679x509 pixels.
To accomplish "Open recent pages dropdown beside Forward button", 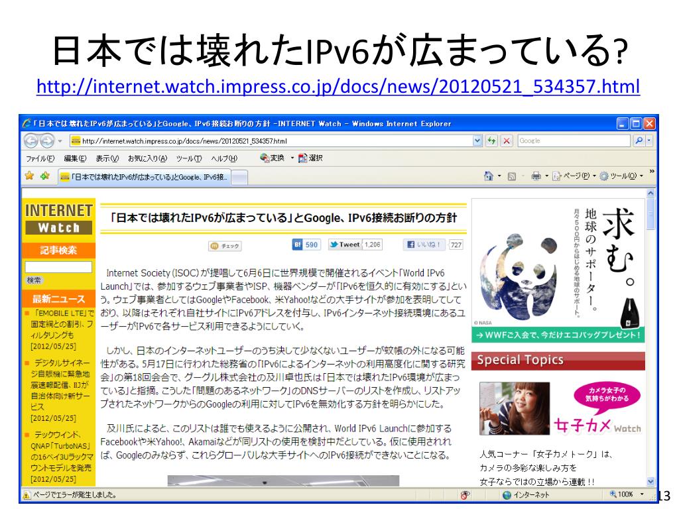I will pyautogui.click(x=60, y=141).
